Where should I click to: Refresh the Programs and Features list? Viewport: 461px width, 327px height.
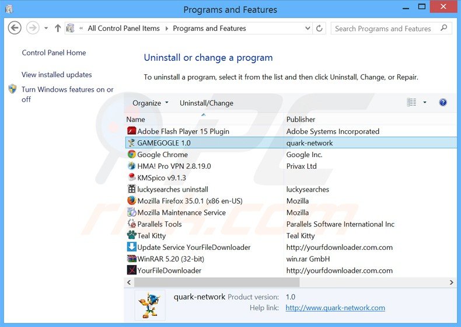pyautogui.click(x=319, y=28)
